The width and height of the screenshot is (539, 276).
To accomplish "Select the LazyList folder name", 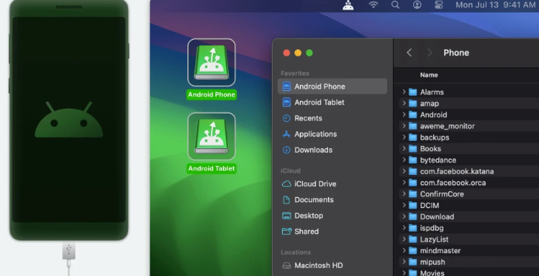I will click(x=434, y=239).
